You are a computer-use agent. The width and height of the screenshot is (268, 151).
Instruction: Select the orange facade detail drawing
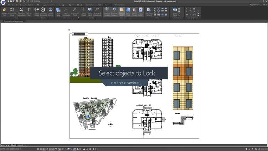pyautogui.click(x=183, y=78)
